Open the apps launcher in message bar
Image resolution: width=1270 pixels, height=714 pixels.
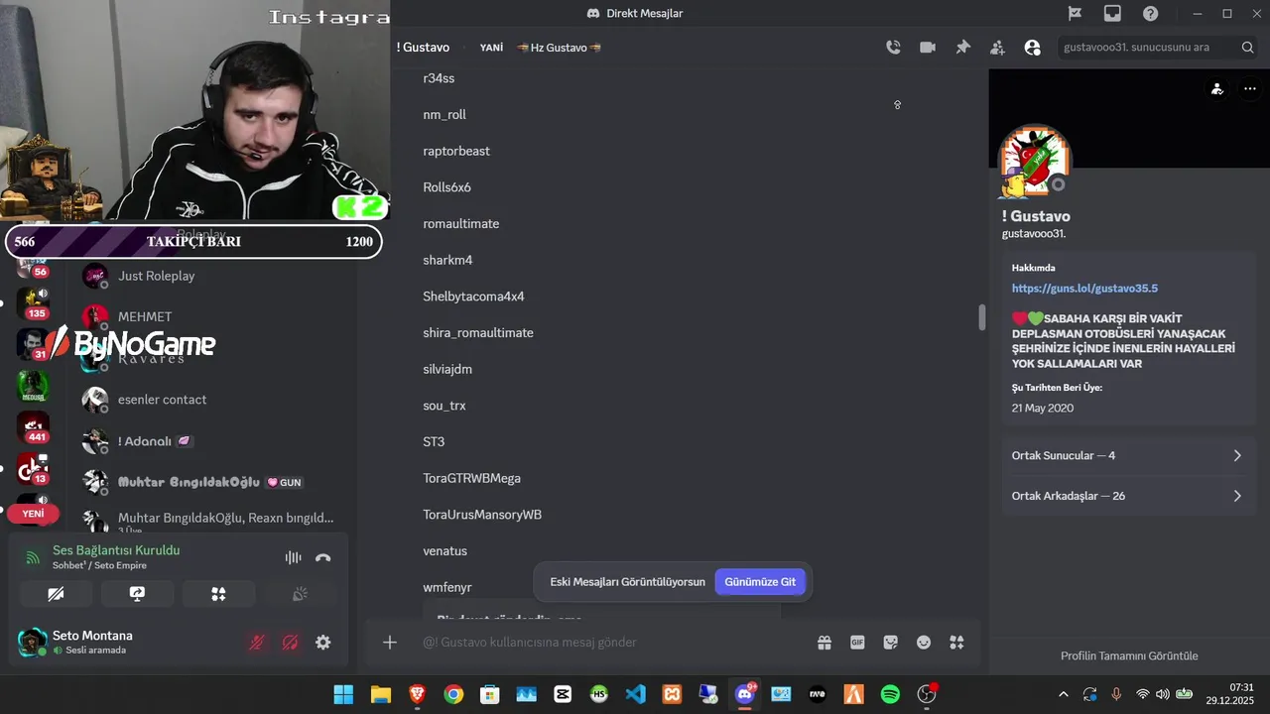(956, 643)
